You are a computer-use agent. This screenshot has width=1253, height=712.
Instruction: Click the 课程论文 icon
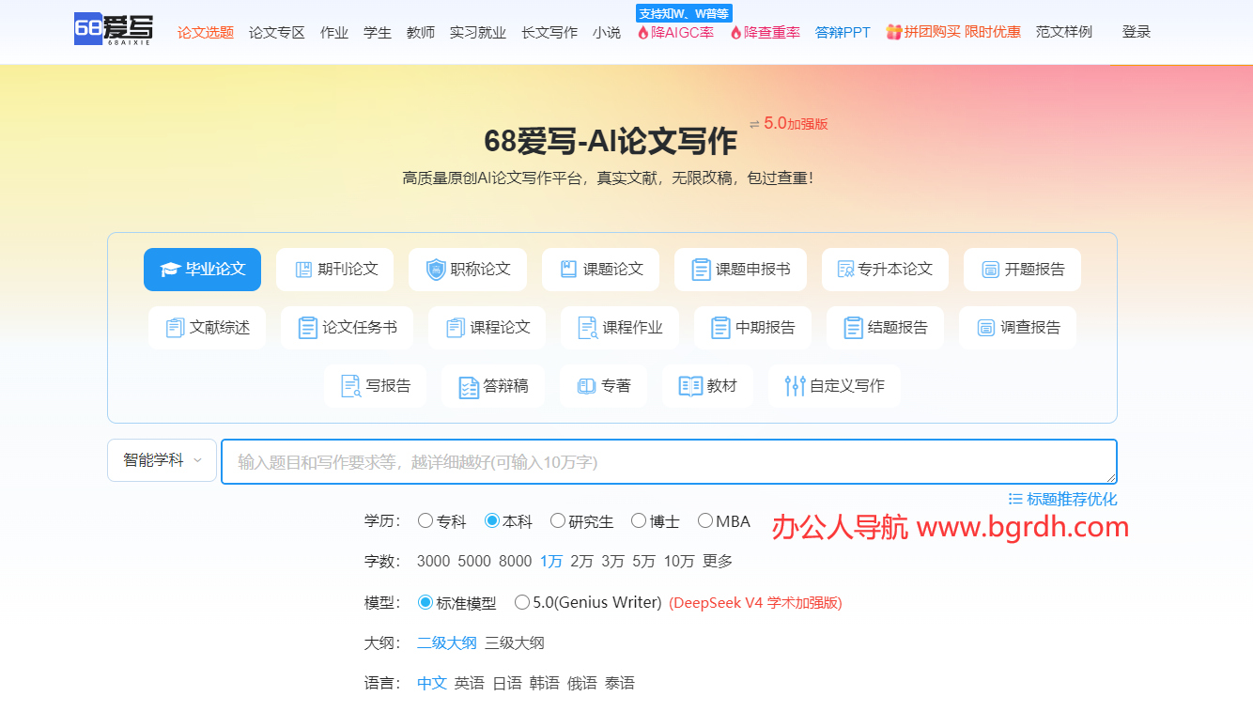click(456, 328)
